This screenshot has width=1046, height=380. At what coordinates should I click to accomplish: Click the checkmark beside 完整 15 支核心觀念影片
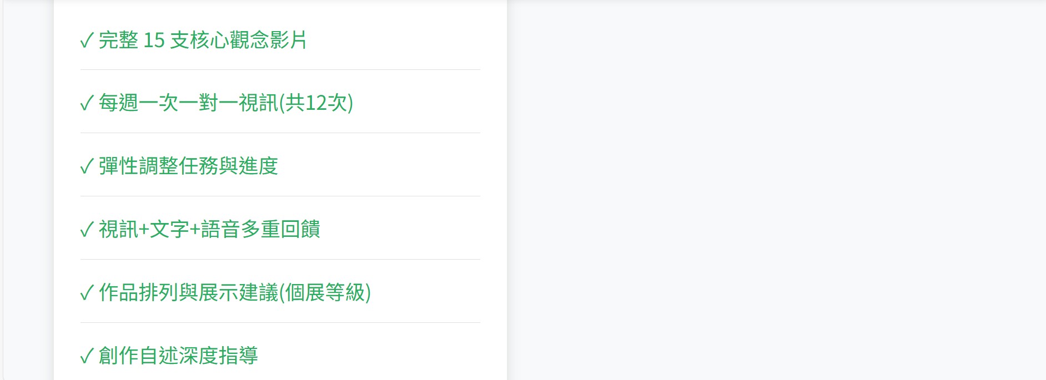click(x=87, y=40)
